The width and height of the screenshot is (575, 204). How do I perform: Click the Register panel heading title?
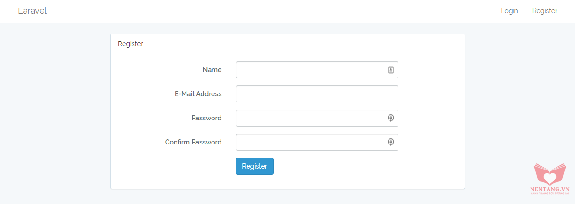(x=130, y=44)
